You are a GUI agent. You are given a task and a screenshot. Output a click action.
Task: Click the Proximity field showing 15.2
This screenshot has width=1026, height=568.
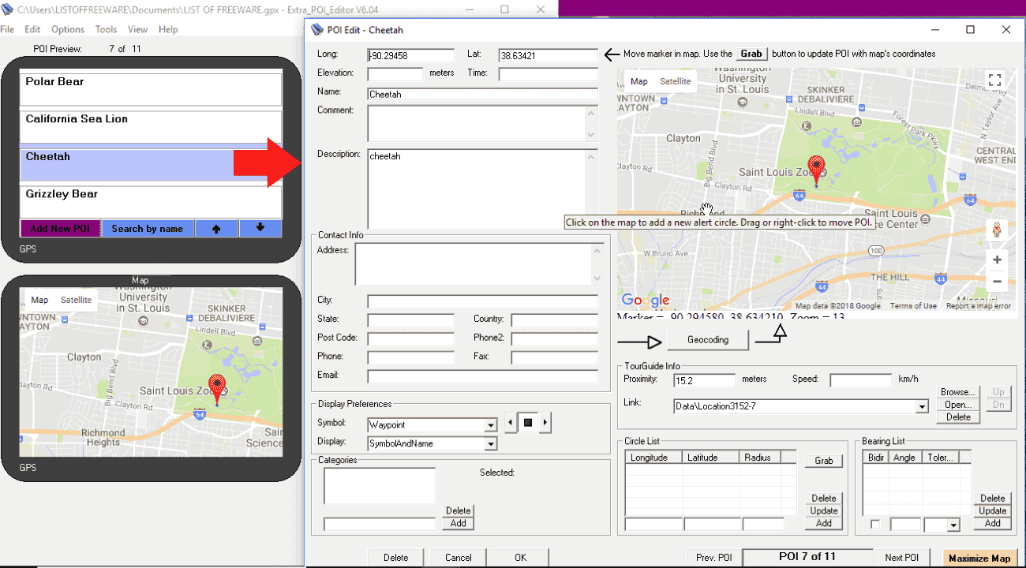tap(704, 380)
